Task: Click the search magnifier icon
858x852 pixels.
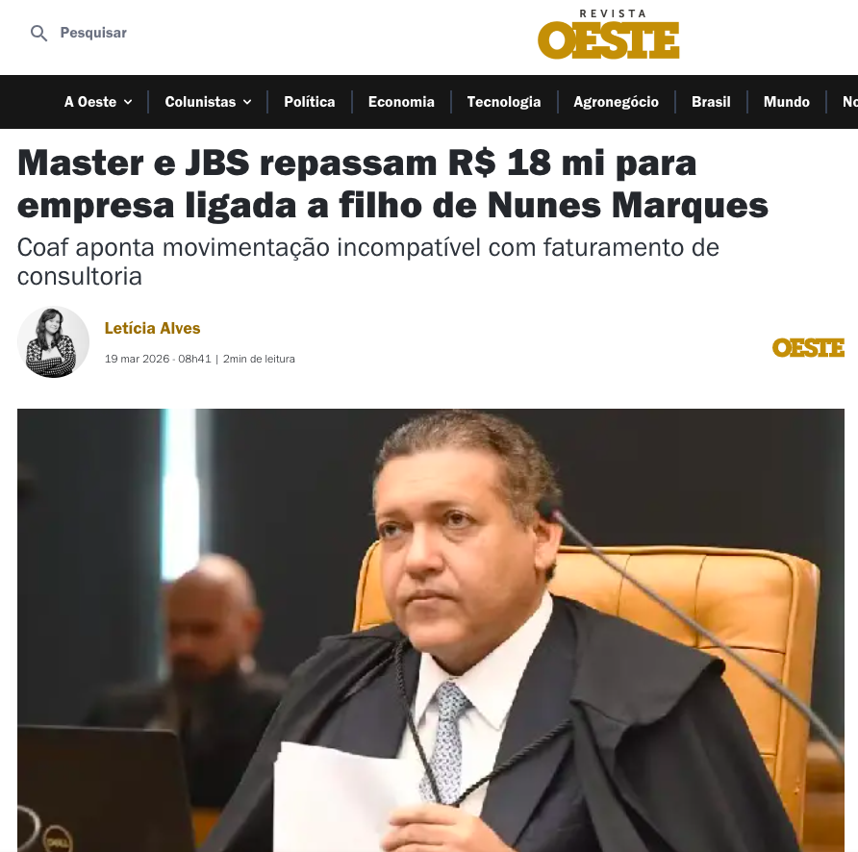Action: point(38,33)
